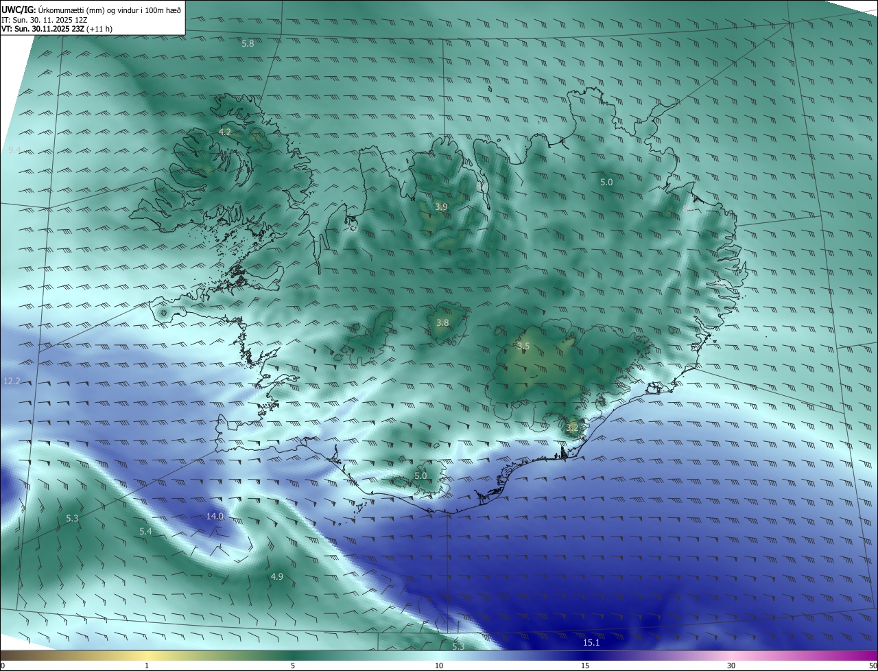
Task: Click the colorbar tick label 50
Action: 873,666
